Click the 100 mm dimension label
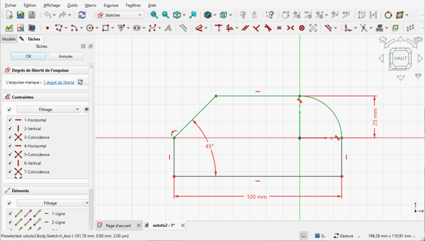 tap(257, 197)
